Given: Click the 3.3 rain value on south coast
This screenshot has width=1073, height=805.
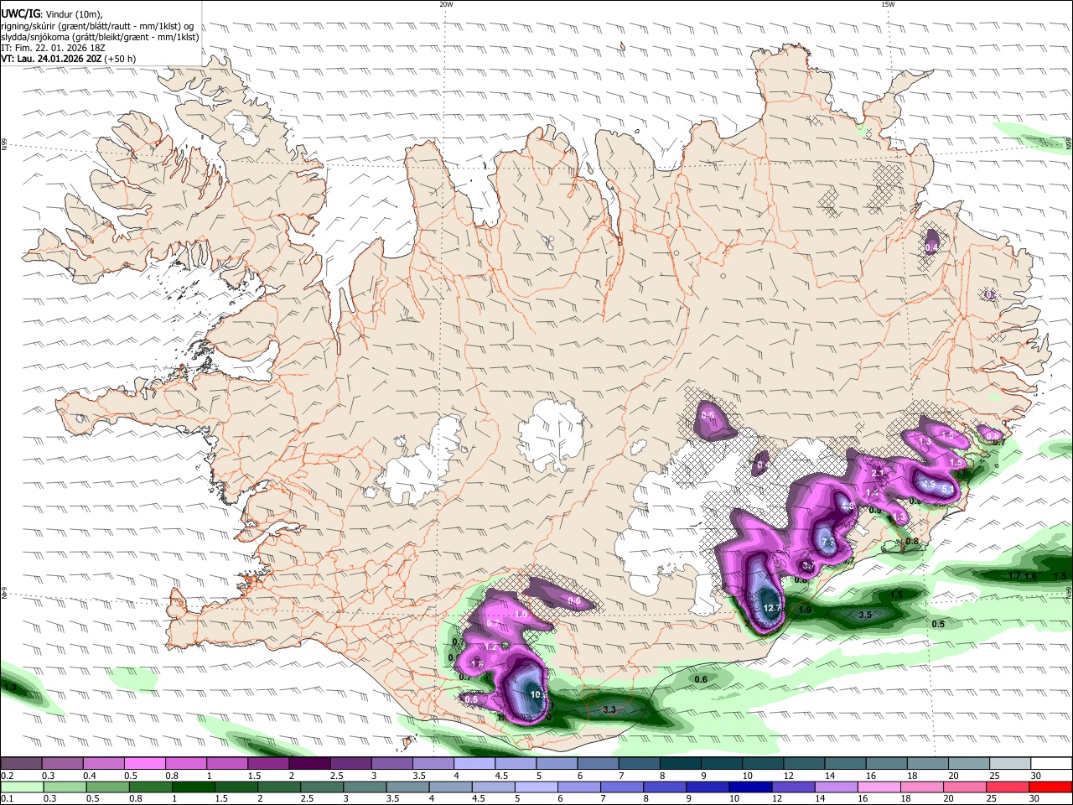Looking at the screenshot, I should point(609,709).
